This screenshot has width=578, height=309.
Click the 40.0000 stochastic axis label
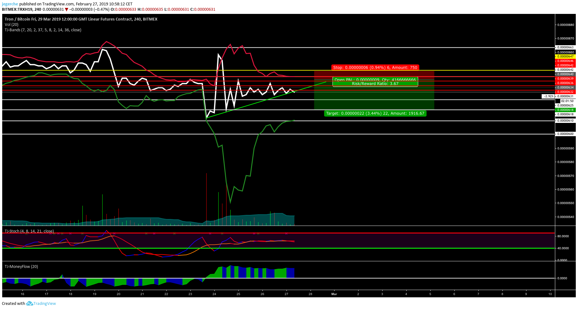pos(563,248)
